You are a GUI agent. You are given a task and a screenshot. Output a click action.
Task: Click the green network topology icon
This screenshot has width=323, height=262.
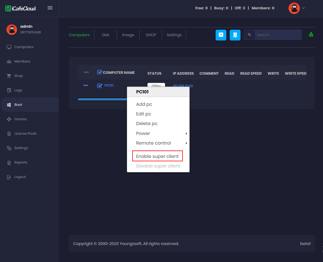311,35
